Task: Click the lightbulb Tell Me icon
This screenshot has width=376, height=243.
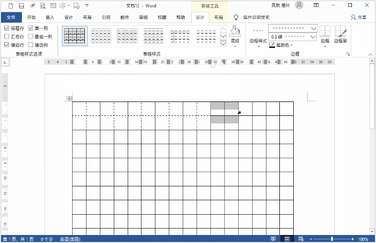Action: 236,17
